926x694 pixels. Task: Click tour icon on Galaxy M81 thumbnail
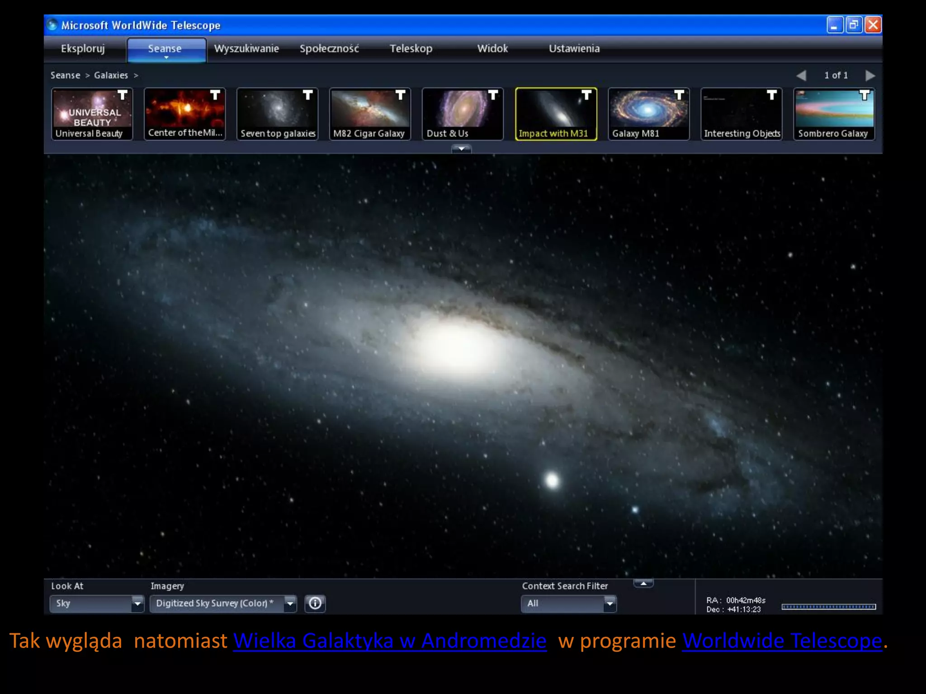tap(679, 95)
